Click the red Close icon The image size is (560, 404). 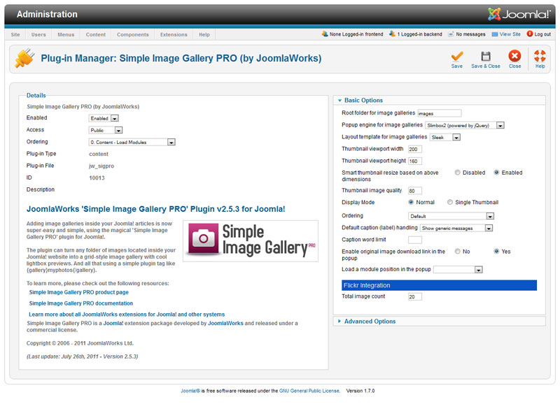tap(514, 56)
